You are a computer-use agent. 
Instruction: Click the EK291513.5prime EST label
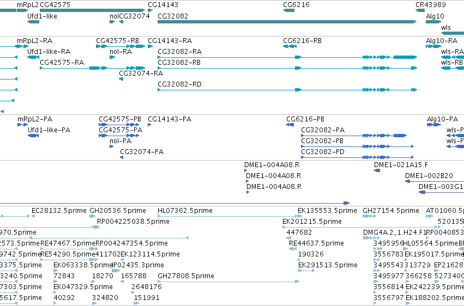click(328, 265)
